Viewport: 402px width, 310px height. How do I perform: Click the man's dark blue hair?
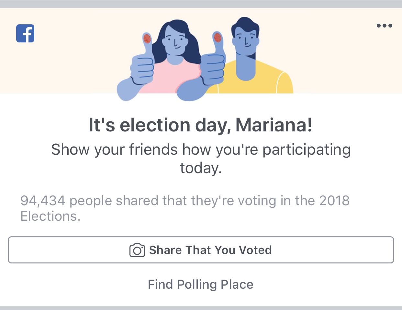click(245, 24)
